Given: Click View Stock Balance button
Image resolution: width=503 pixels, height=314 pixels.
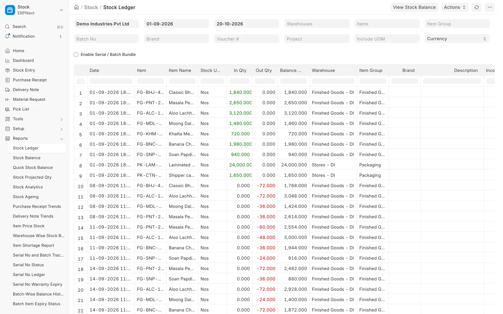Looking at the screenshot, I should tap(414, 7).
